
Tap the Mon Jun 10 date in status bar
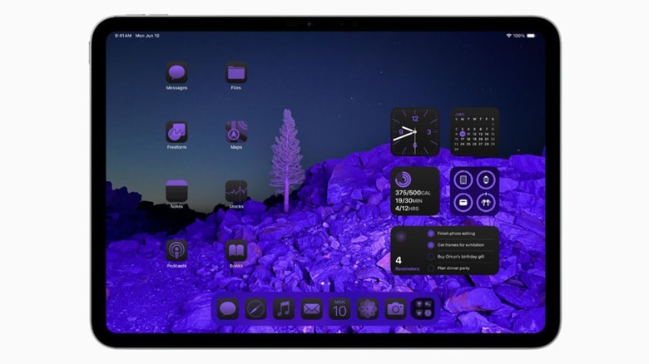tap(147, 36)
